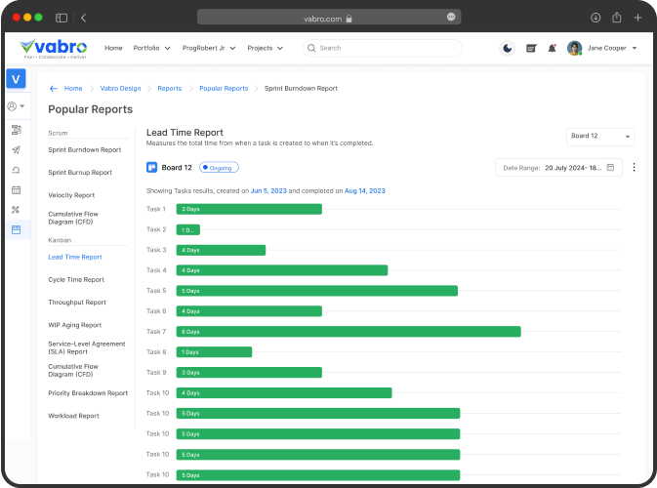657x488 pixels.
Task: Click the Task 8 1 Days bar
Action: pos(214,352)
